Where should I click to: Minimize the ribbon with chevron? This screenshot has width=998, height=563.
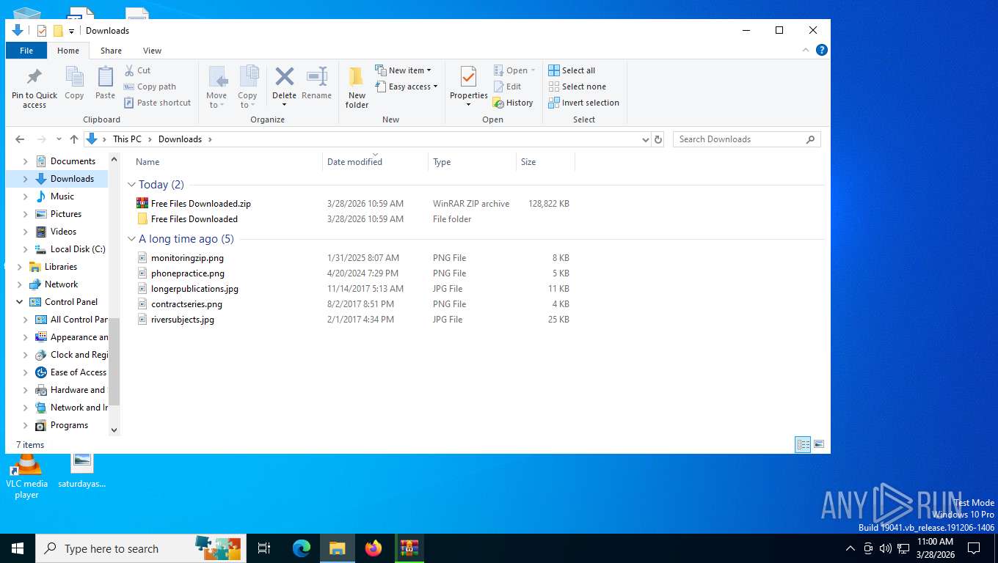(806, 50)
